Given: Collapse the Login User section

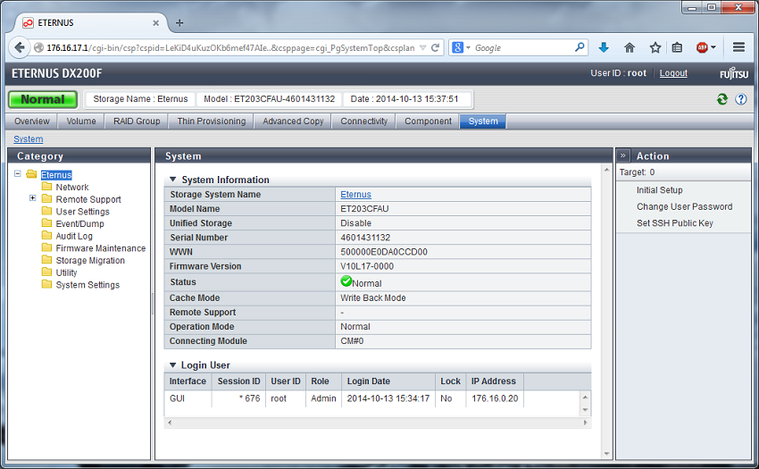Looking at the screenshot, I should 173,364.
